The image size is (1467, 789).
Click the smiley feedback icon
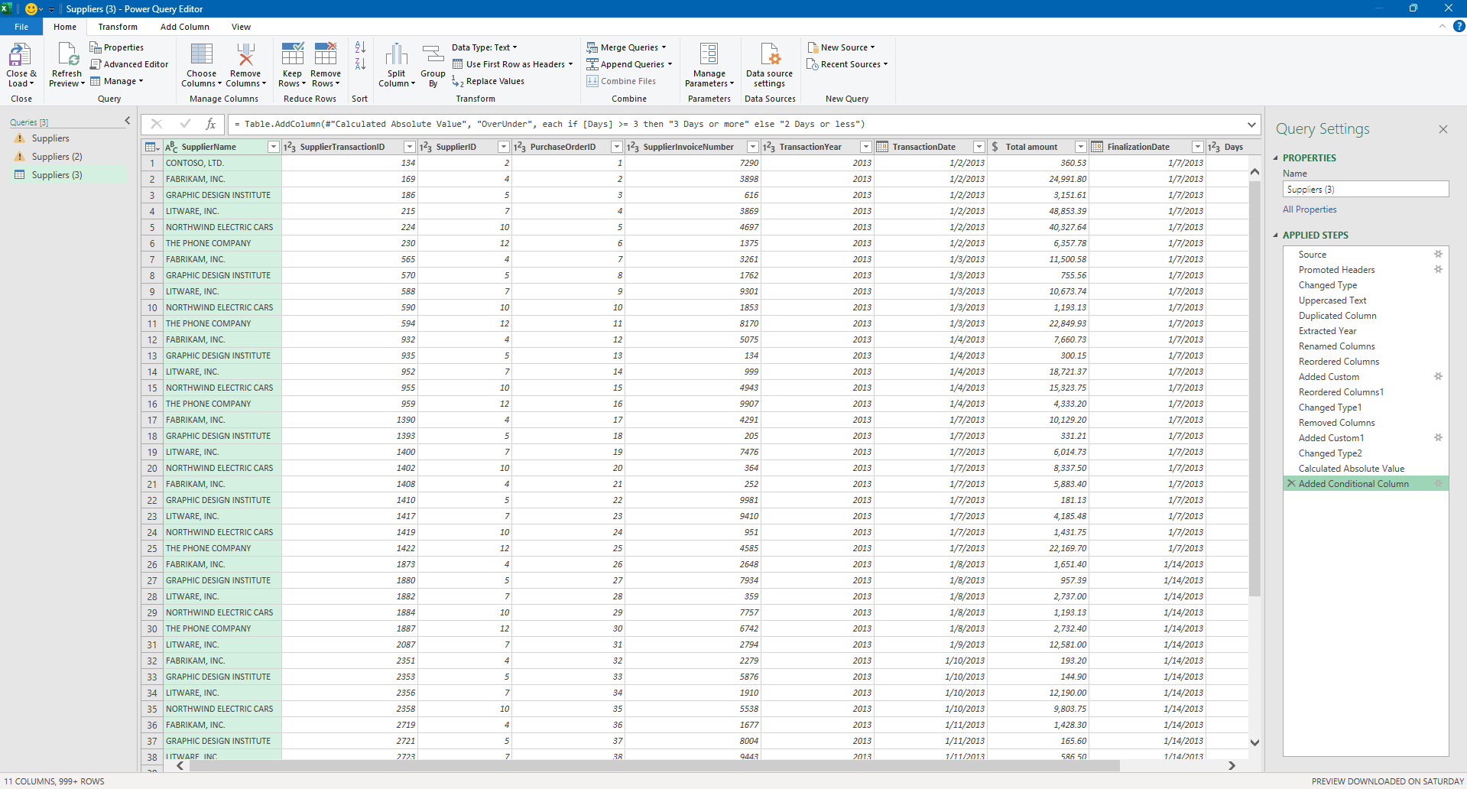[31, 9]
